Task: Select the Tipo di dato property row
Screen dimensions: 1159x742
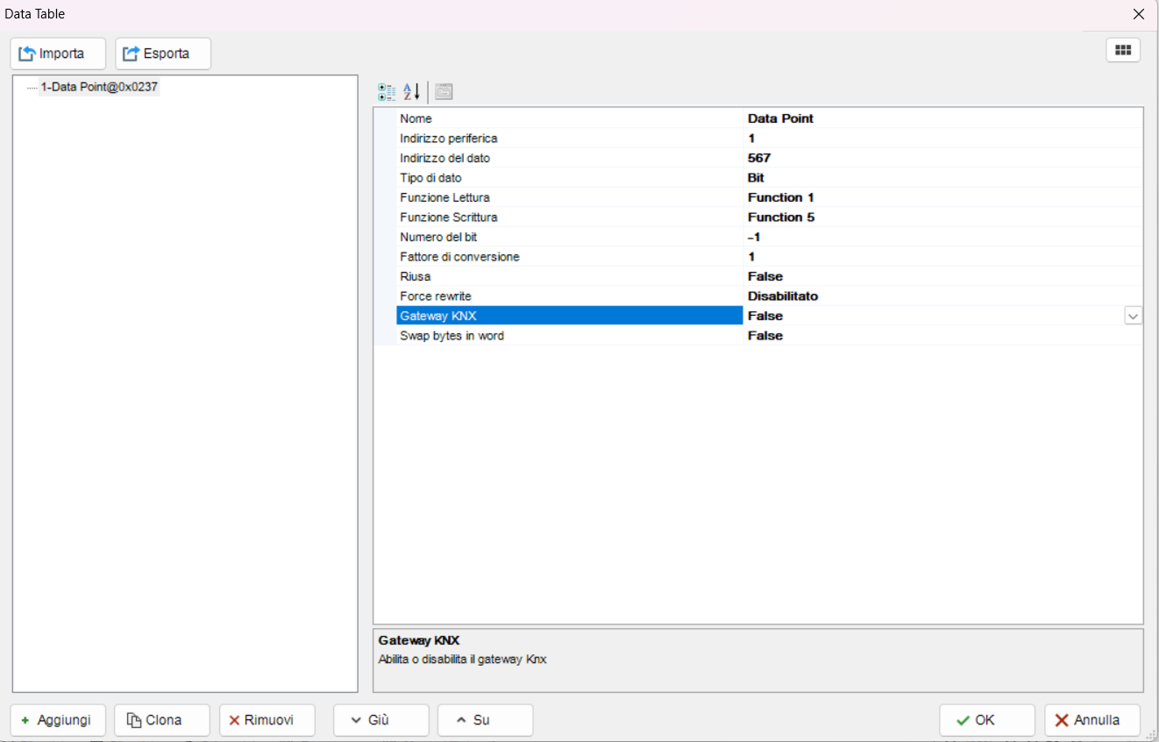Action: point(758,178)
